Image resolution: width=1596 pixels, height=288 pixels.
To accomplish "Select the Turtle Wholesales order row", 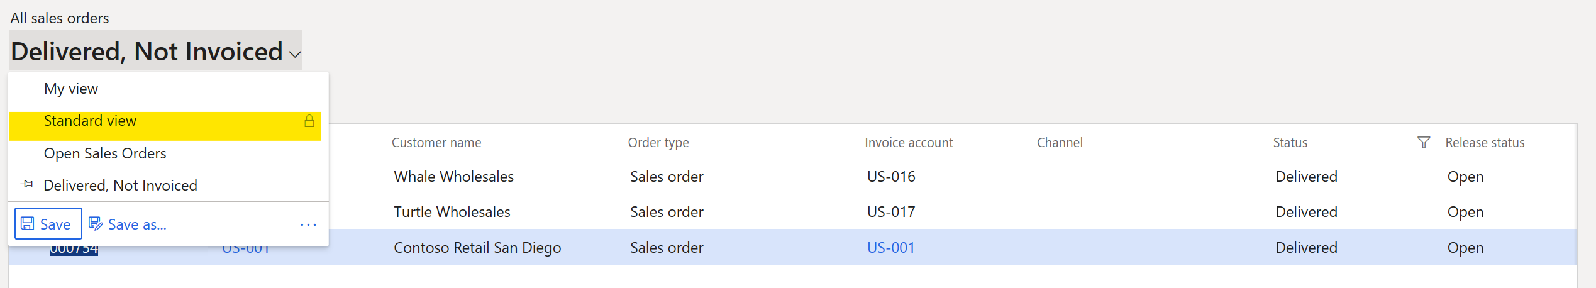I will [x=792, y=212].
